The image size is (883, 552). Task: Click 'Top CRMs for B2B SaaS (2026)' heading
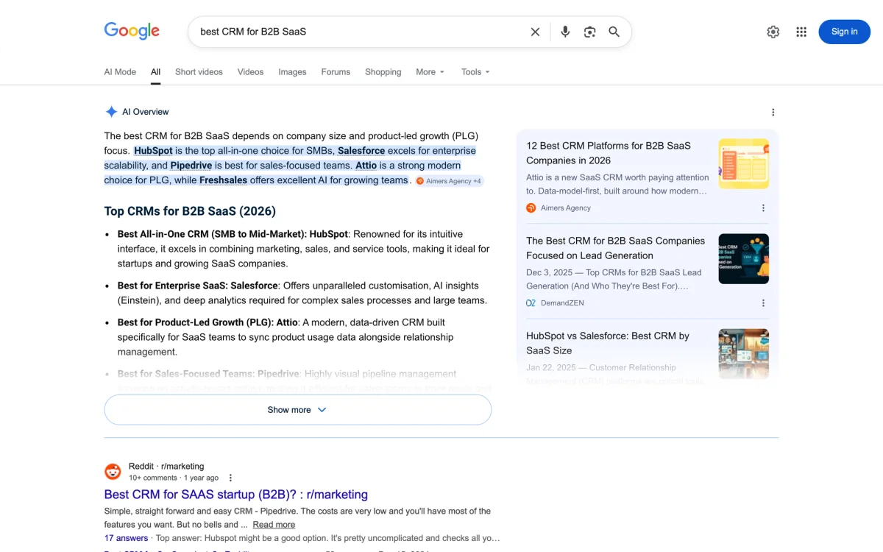coord(190,211)
